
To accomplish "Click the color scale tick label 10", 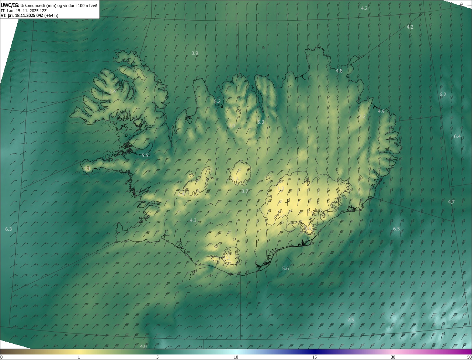I will point(236,357).
